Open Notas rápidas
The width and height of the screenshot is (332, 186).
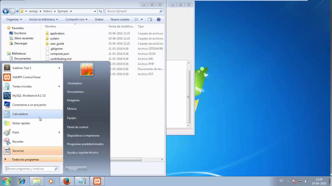(x=32, y=123)
